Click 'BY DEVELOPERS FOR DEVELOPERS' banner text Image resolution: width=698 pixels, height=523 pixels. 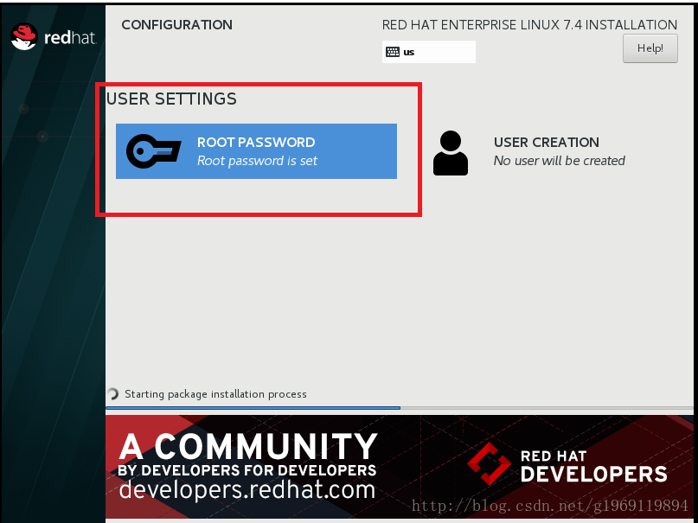(x=247, y=470)
